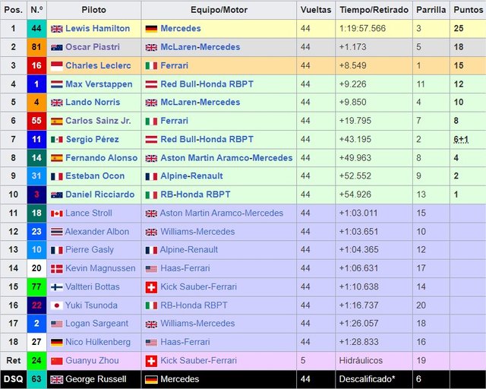Click the 25 points value for Hamilton
This screenshot has width=486, height=389.
(459, 29)
